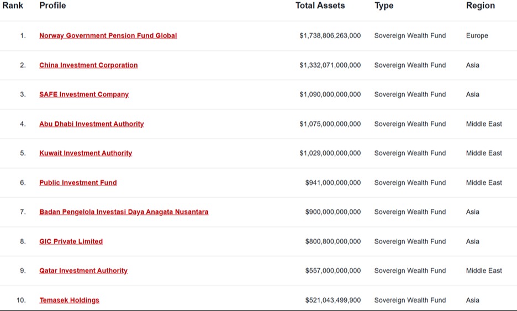Open GIC Private Limited profile link
The height and width of the screenshot is (311, 517).
click(x=71, y=241)
